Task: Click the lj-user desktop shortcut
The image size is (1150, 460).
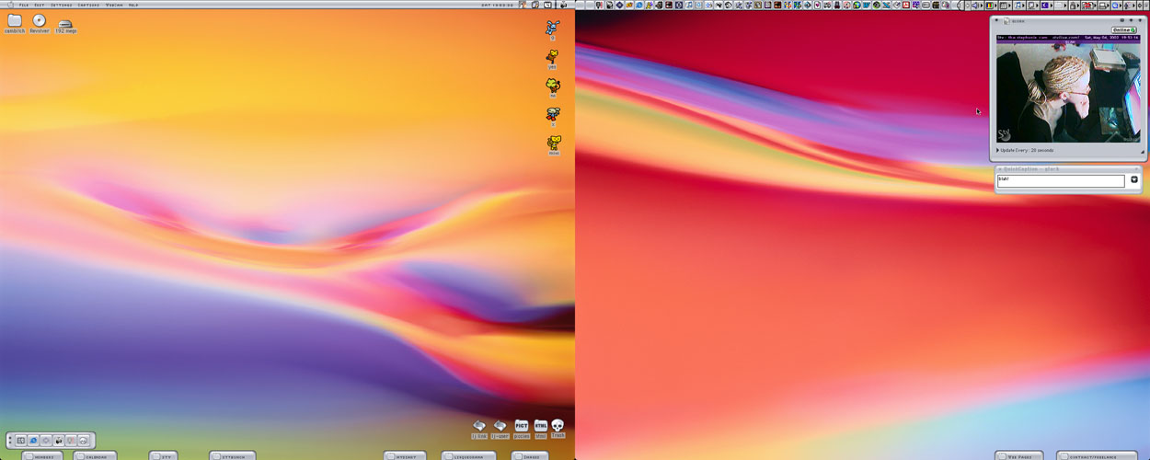Action: (x=500, y=428)
